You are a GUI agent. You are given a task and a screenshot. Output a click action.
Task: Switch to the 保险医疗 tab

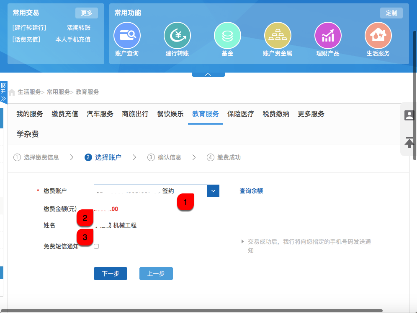point(240,114)
